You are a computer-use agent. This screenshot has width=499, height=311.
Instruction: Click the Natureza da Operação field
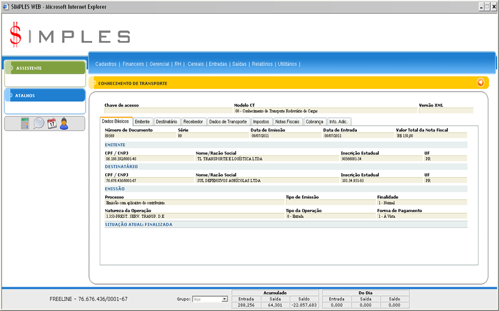pos(194,216)
